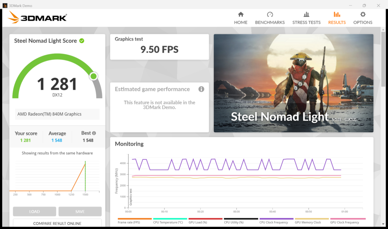Click the orange bars icon above RESULTS
The image size is (388, 229).
(x=337, y=14)
